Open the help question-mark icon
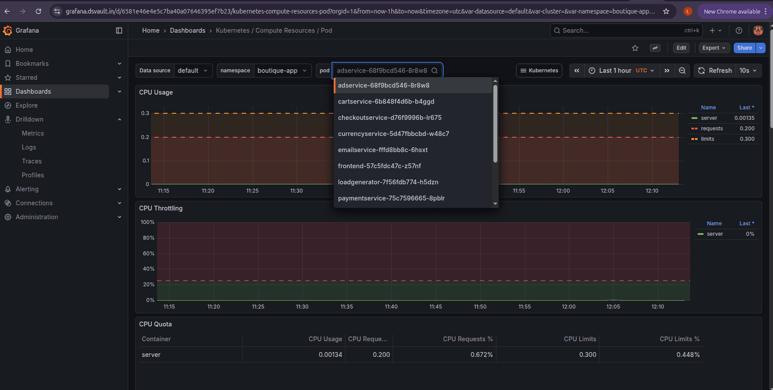Viewport: 773px width, 390px height. tap(739, 31)
